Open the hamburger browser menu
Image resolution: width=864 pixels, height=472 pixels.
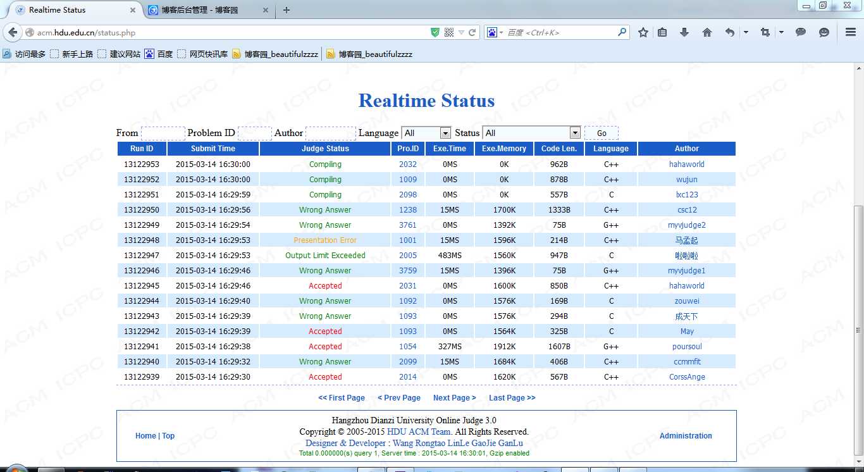point(851,32)
